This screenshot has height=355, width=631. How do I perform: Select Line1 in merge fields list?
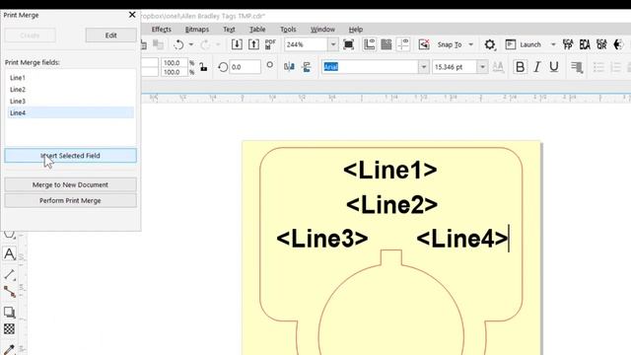[x=70, y=78]
